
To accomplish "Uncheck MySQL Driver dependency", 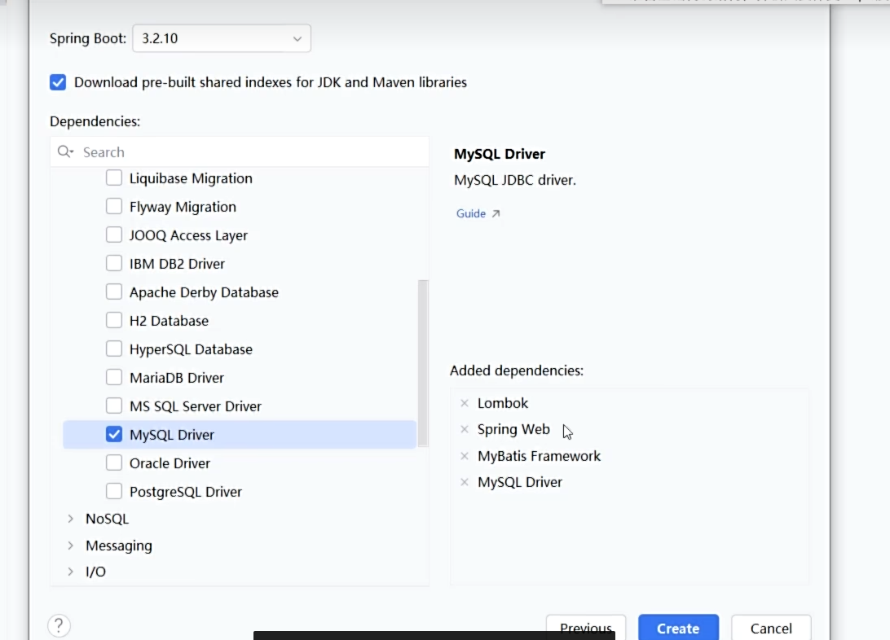I will [x=114, y=434].
